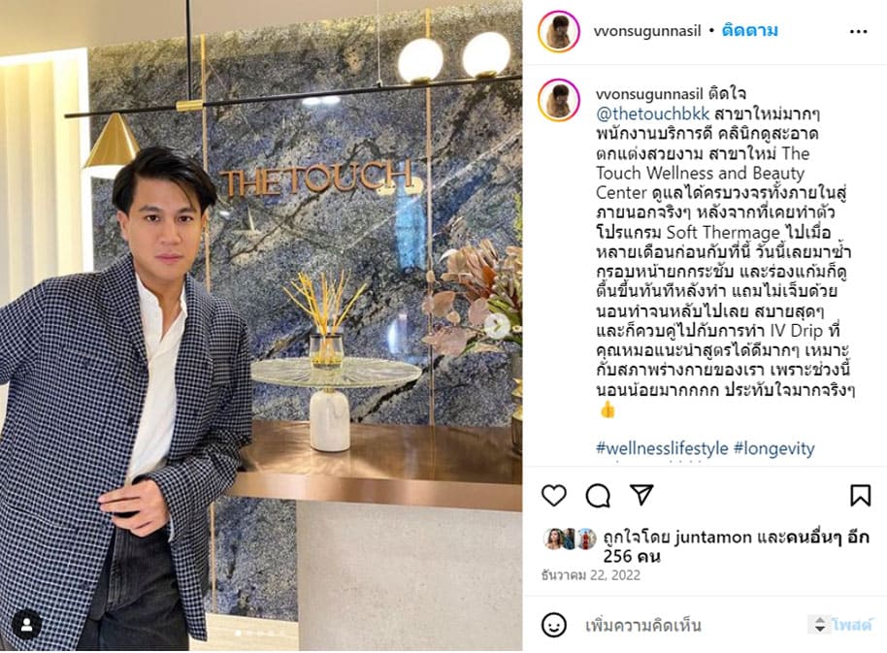887x653 pixels.
Task: Open the three-dots more options menu
Action: (858, 32)
